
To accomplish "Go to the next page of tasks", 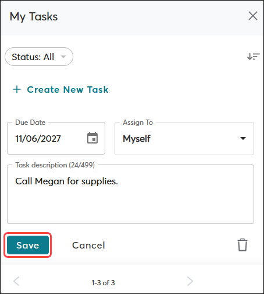I will coord(190,281).
